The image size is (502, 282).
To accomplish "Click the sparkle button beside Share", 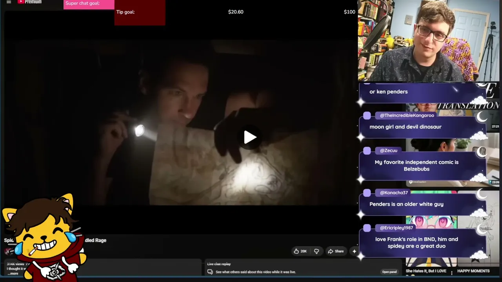I will (354, 251).
